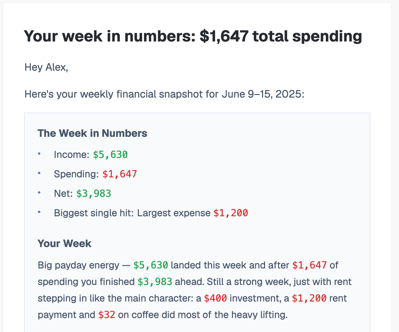Click the $3,983 before "ahead" in paragraph
Image resolution: width=399 pixels, height=332 pixels.
coord(155,281)
